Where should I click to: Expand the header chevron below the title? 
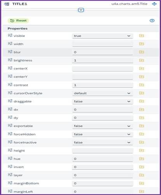point(81,10)
